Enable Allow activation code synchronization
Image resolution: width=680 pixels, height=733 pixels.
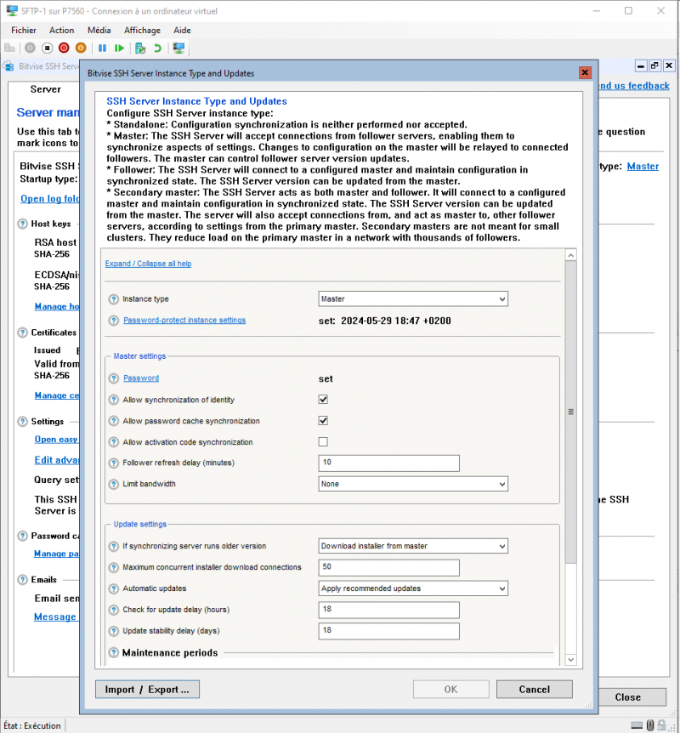point(323,441)
